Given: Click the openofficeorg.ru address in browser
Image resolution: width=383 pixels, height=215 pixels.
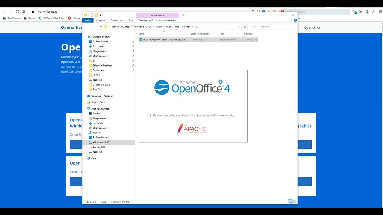Looking at the screenshot, I should 48,12.
